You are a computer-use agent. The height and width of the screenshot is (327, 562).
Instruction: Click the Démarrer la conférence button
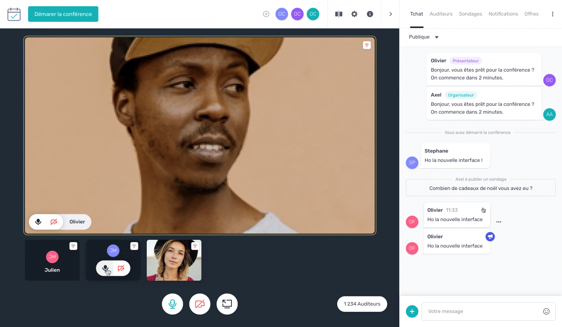tap(63, 14)
